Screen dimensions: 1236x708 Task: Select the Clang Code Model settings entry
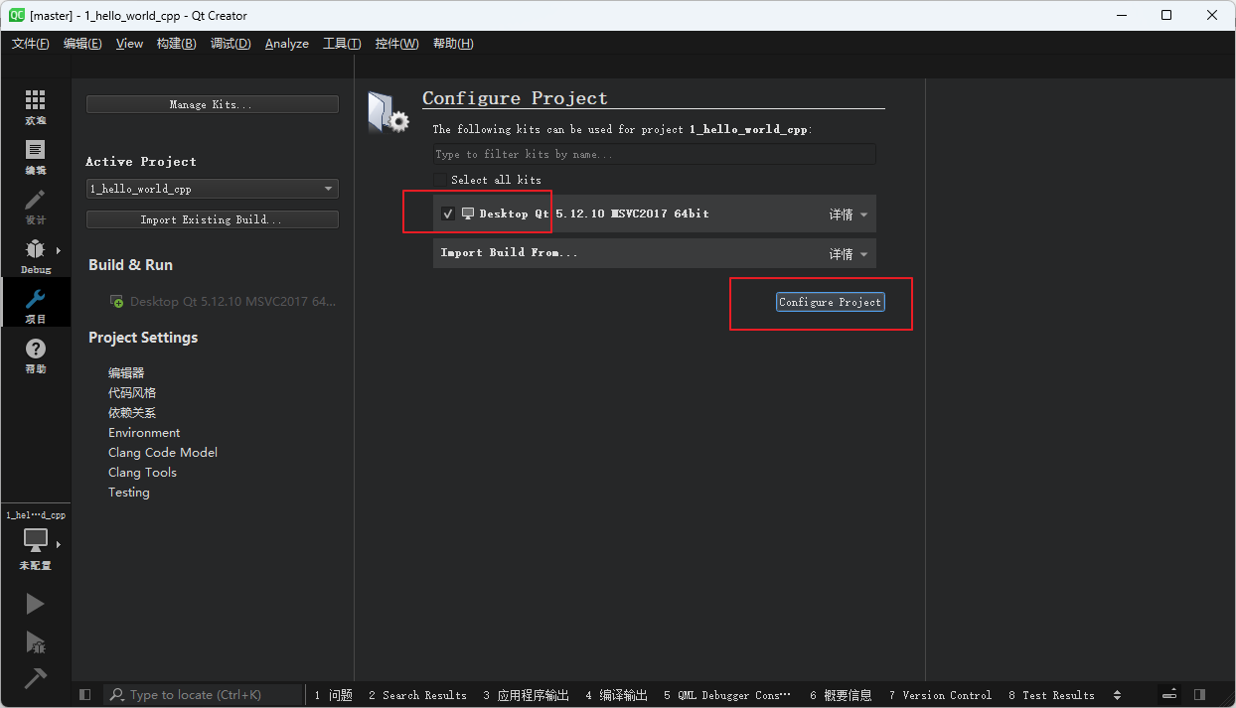[162, 452]
